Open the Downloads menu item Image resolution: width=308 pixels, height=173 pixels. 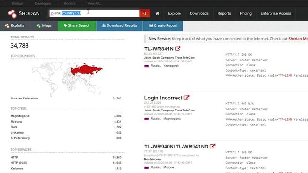(199, 13)
